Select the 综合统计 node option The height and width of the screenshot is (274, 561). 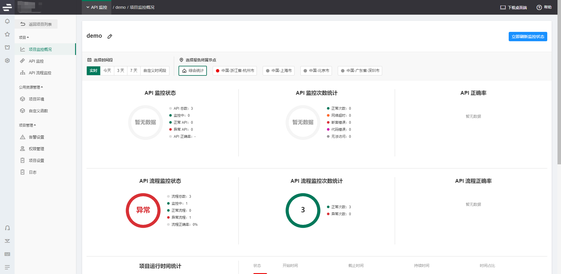(193, 70)
